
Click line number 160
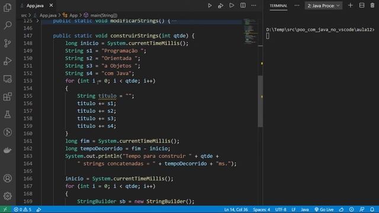click(x=28, y=134)
